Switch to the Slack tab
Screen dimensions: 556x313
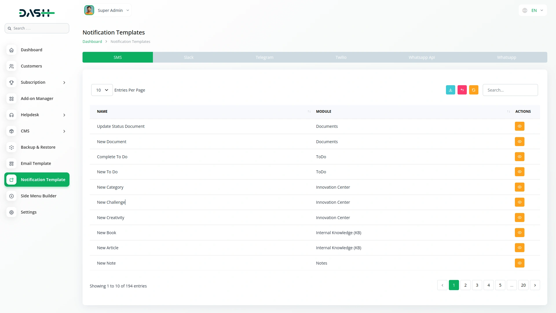189,57
